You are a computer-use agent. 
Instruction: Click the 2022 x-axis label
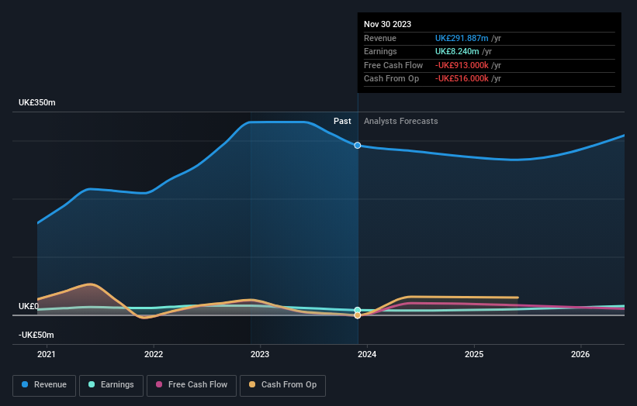[x=154, y=354]
